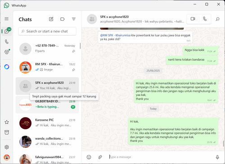Click the nanti kena tolakan bandaraa message
Screen dimensions: 225x164
point(192,60)
